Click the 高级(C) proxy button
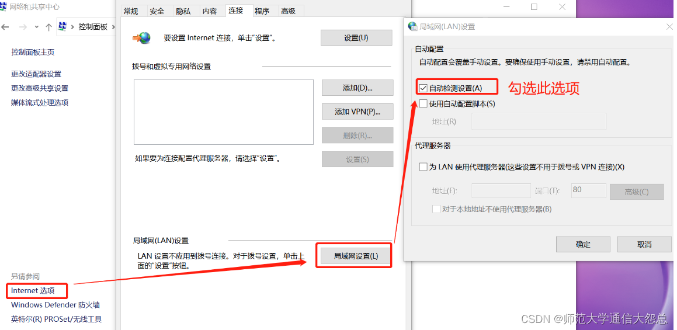677x330 pixels. [x=637, y=192]
